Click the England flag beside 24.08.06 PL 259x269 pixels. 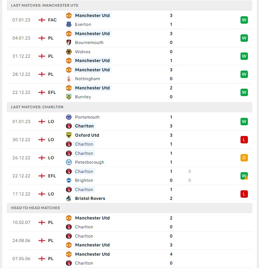click(x=42, y=241)
